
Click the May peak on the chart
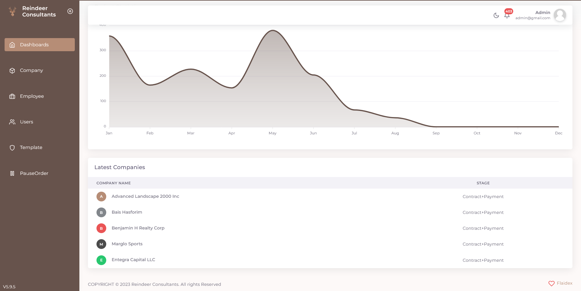pyautogui.click(x=273, y=30)
